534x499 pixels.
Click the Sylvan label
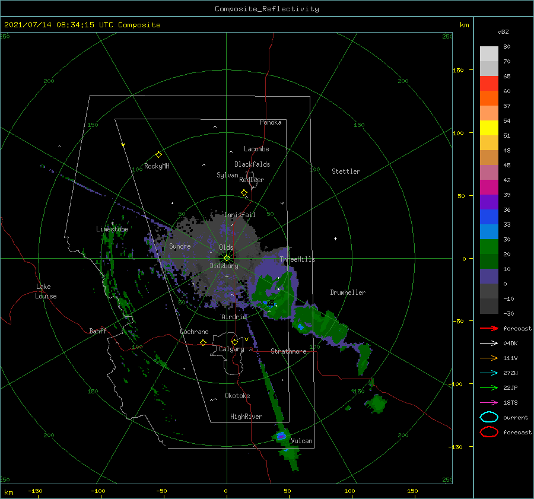227,175
